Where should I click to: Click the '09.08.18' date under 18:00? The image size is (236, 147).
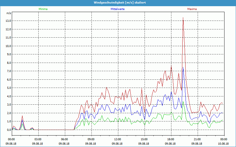coord(170,143)
